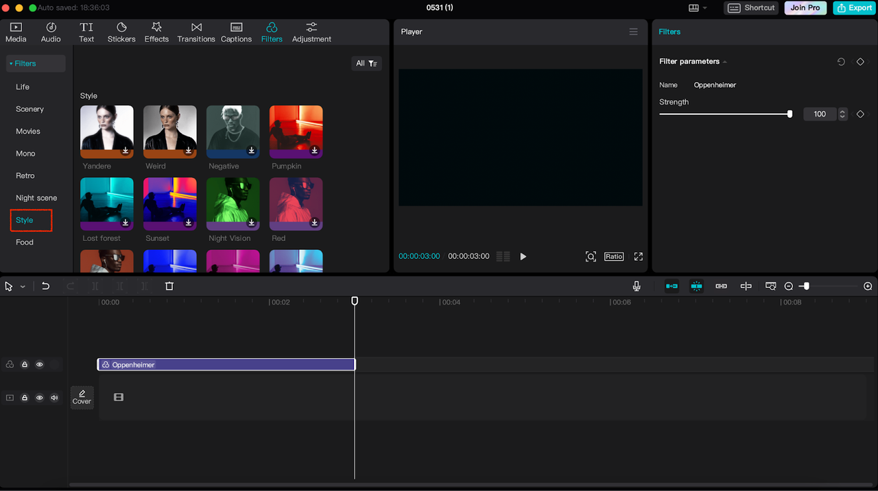Viewport: 878px width, 491px height.
Task: Expand the selection tool dropdown arrow
Action: tap(23, 287)
